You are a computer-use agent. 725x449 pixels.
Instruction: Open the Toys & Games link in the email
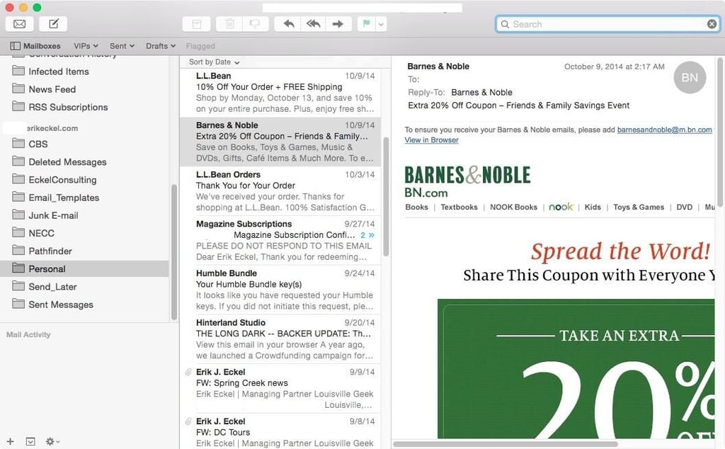[639, 208]
